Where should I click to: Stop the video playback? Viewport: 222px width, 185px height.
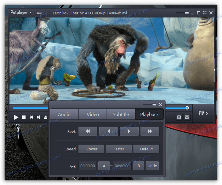(24, 117)
